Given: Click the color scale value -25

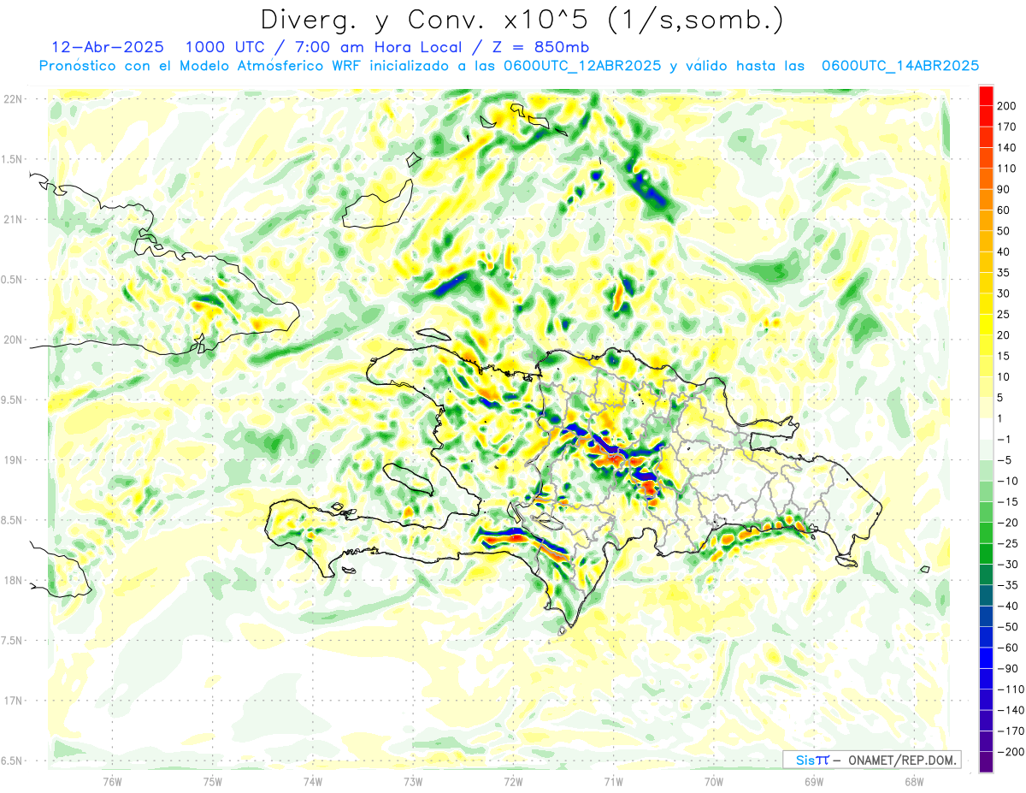Looking at the screenshot, I should tap(1007, 543).
